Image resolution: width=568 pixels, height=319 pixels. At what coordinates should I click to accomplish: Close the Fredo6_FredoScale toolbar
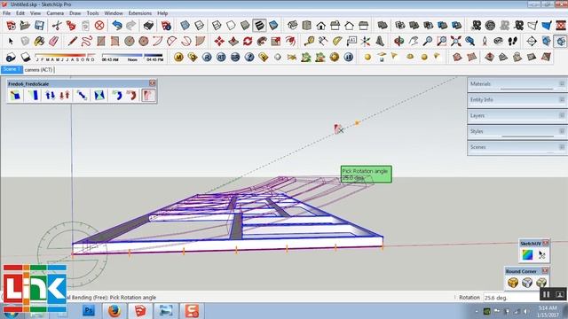coord(153,83)
